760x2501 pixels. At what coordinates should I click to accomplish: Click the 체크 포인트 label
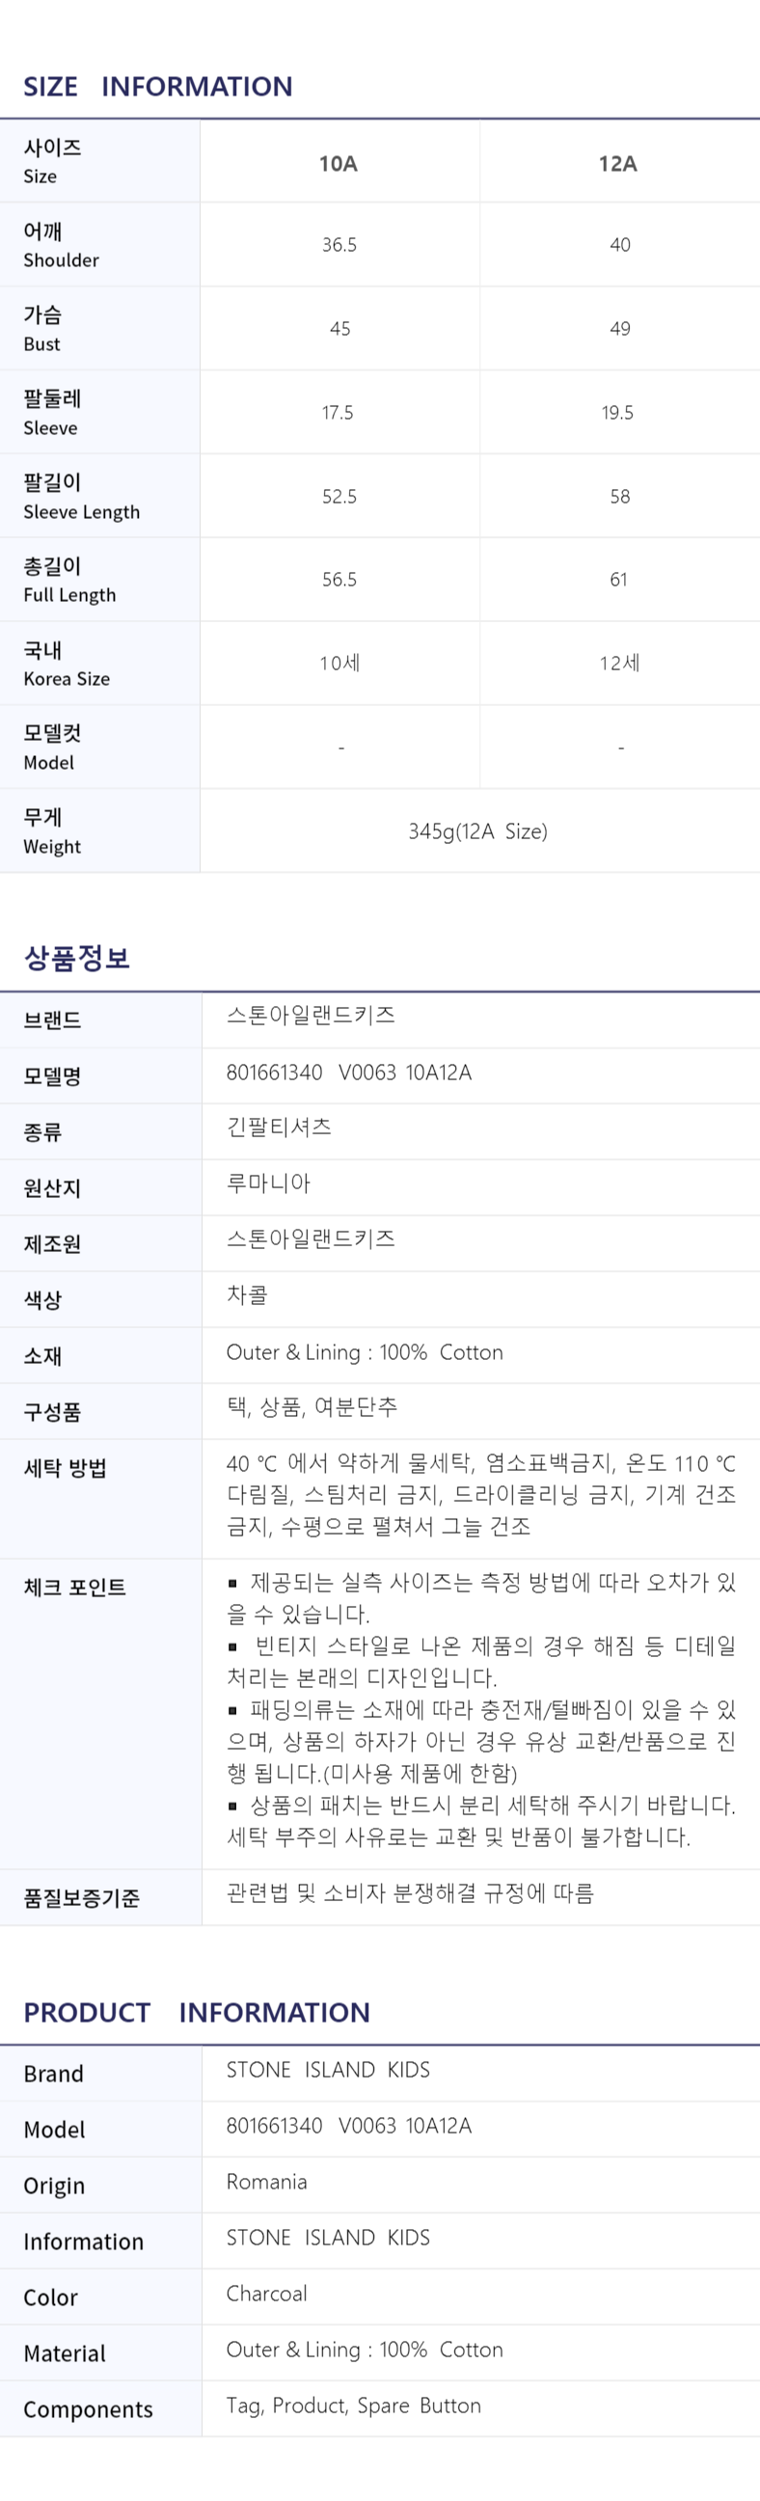(x=74, y=1587)
